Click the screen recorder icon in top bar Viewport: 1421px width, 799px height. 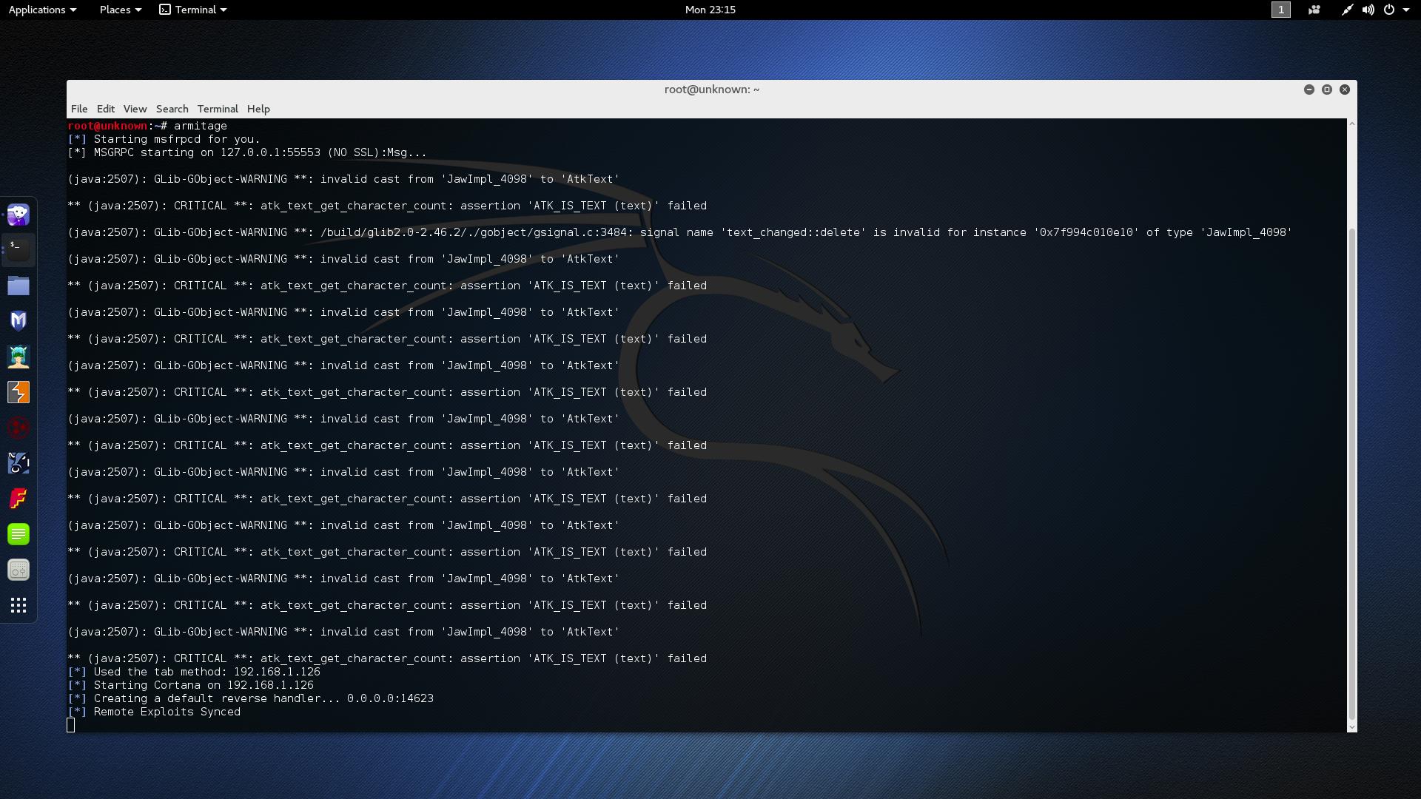(1314, 10)
